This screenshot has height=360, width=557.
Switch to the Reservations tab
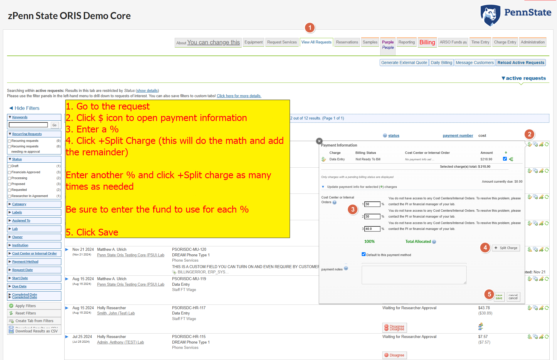347,42
